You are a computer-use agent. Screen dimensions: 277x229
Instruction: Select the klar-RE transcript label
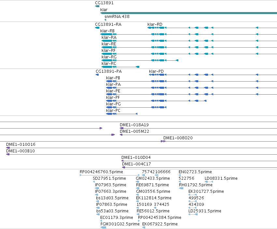(109, 44)
